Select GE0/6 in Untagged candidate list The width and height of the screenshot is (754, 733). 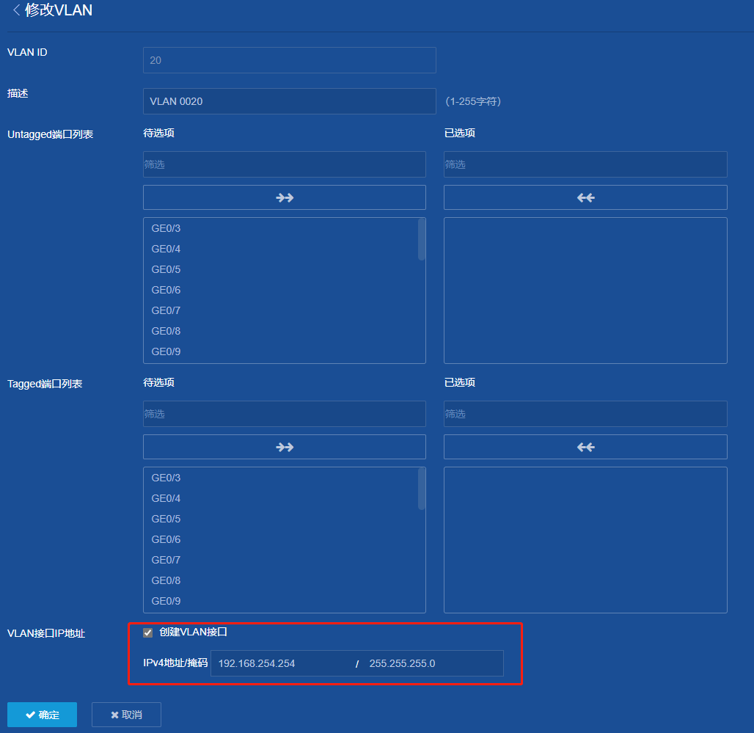166,290
